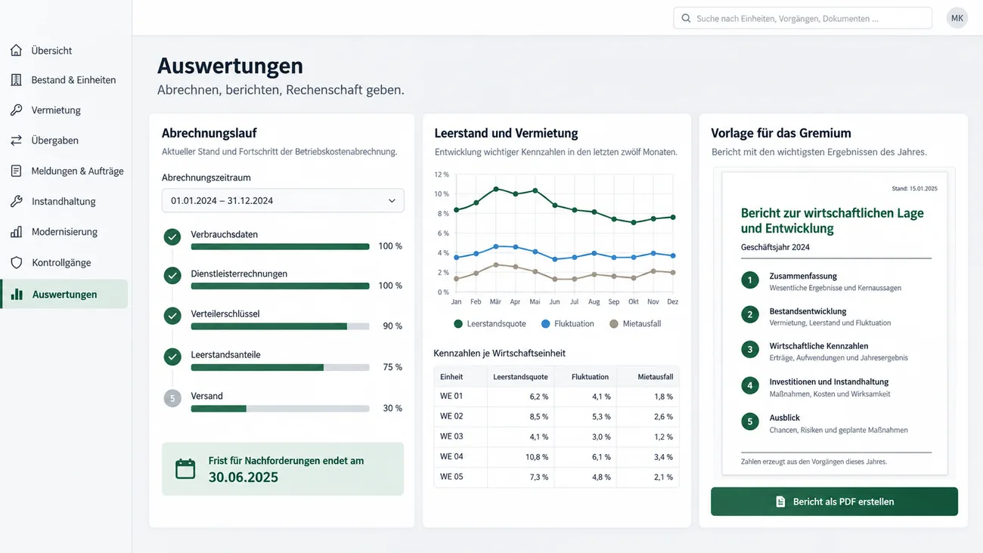This screenshot has height=553, width=983.
Task: Click the magnifier icon in the search field
Action: coord(686,18)
